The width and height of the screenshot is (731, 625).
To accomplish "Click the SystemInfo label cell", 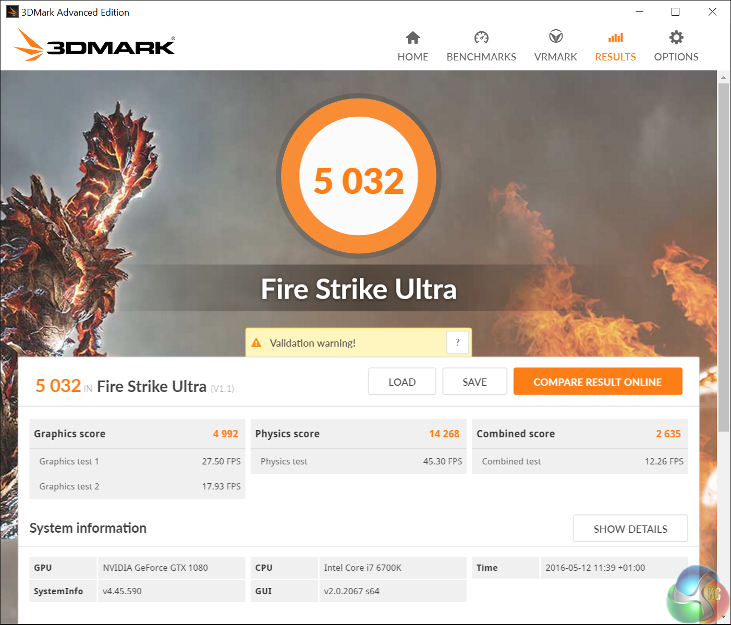I will pyautogui.click(x=63, y=591).
